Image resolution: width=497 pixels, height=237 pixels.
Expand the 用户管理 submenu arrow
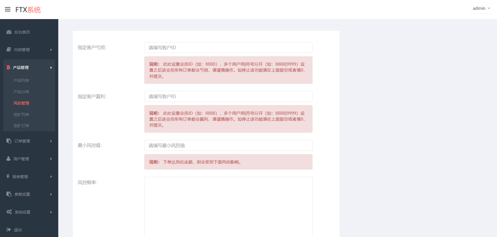(51, 159)
